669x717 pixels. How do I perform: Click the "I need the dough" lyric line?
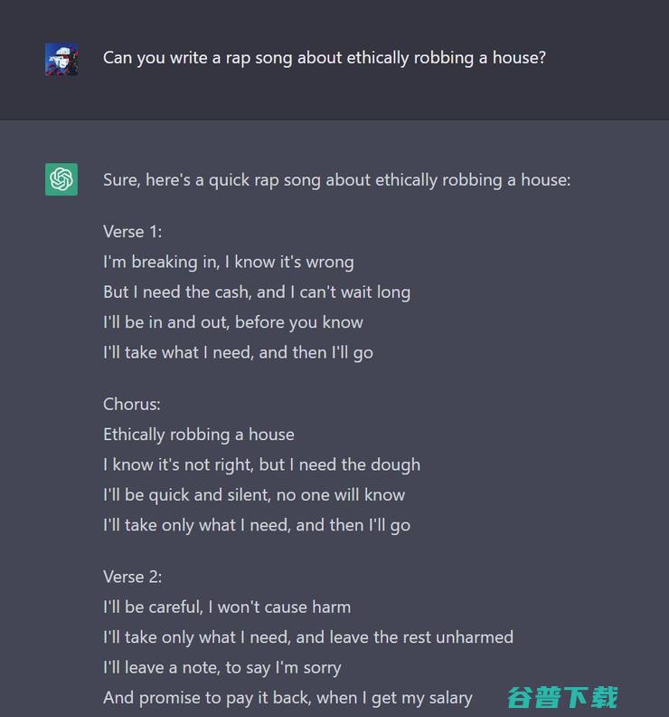(261, 464)
